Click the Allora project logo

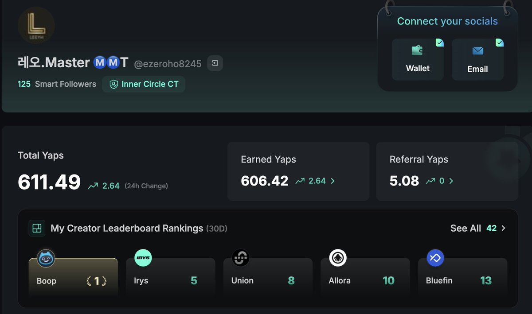pos(338,258)
